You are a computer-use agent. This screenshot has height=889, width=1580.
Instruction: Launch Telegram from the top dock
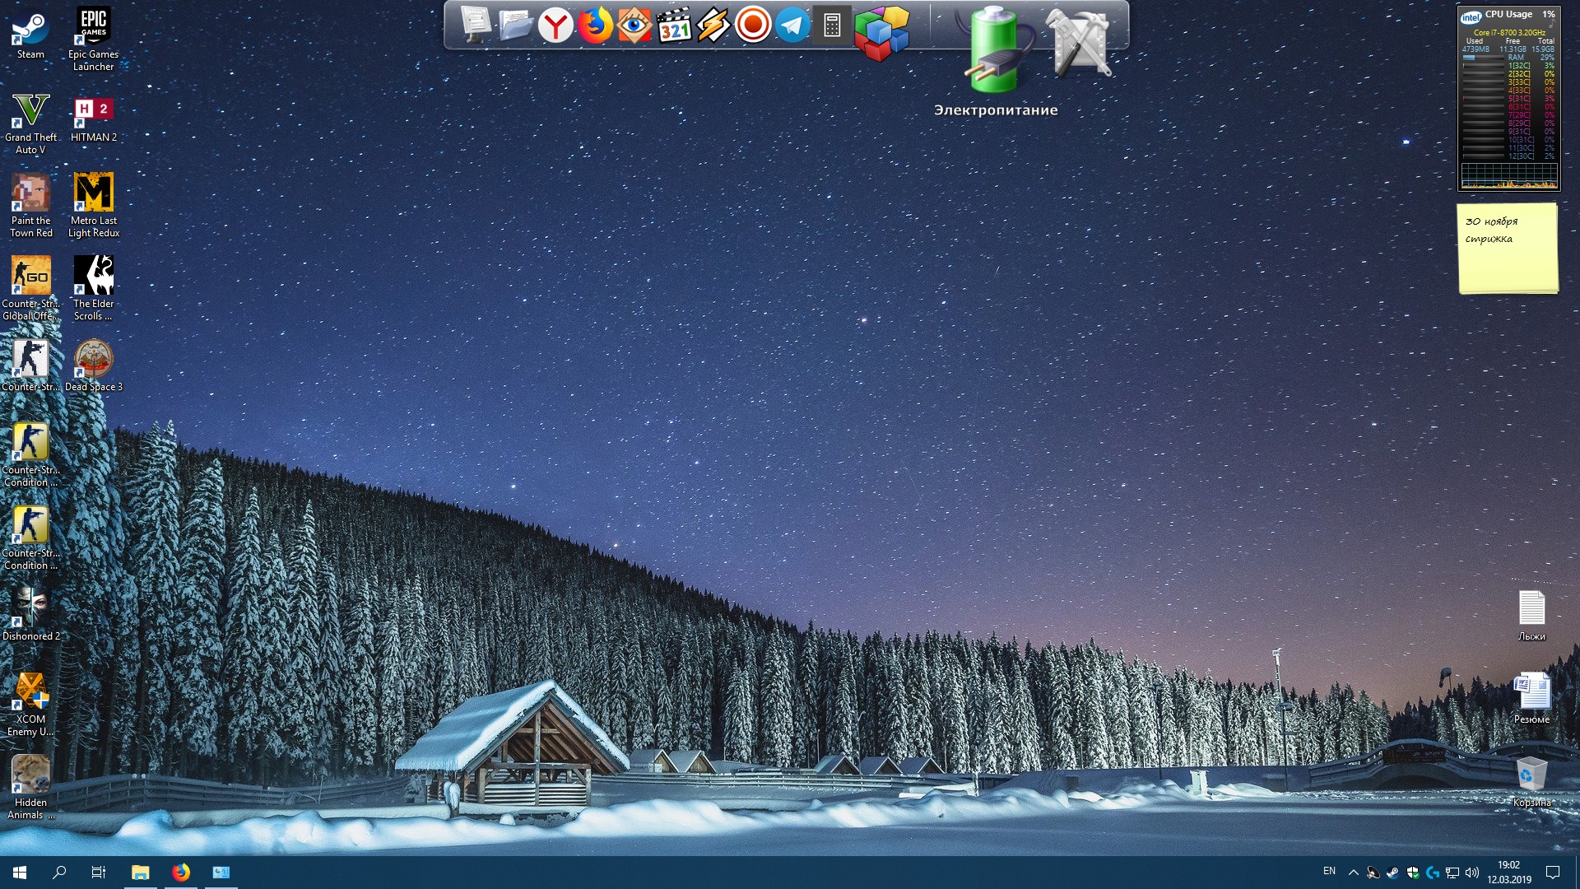click(792, 26)
